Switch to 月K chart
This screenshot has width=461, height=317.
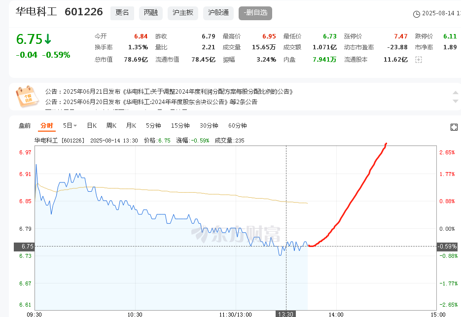131,126
